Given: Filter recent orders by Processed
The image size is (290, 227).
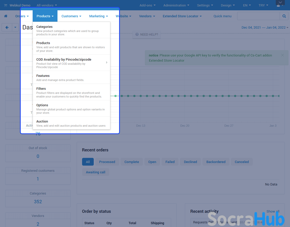Looking at the screenshot, I should tap(107, 162).
